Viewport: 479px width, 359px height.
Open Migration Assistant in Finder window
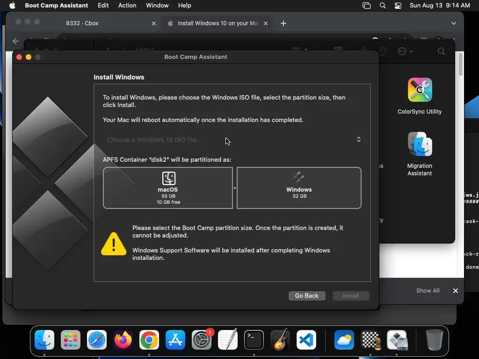pos(420,154)
